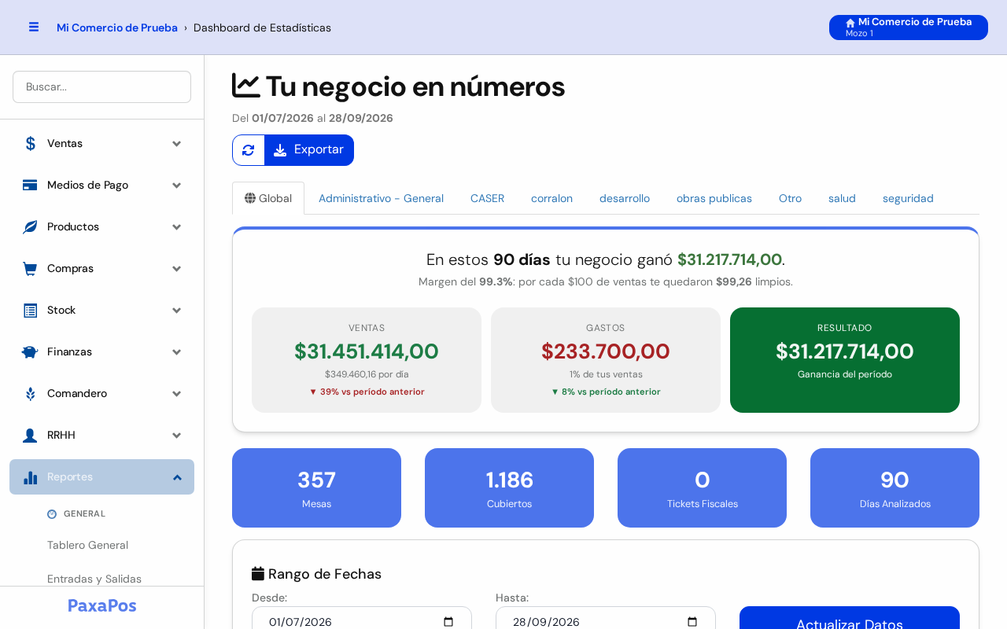Click the General section gauge icon
This screenshot has height=629, width=1007.
tap(52, 514)
